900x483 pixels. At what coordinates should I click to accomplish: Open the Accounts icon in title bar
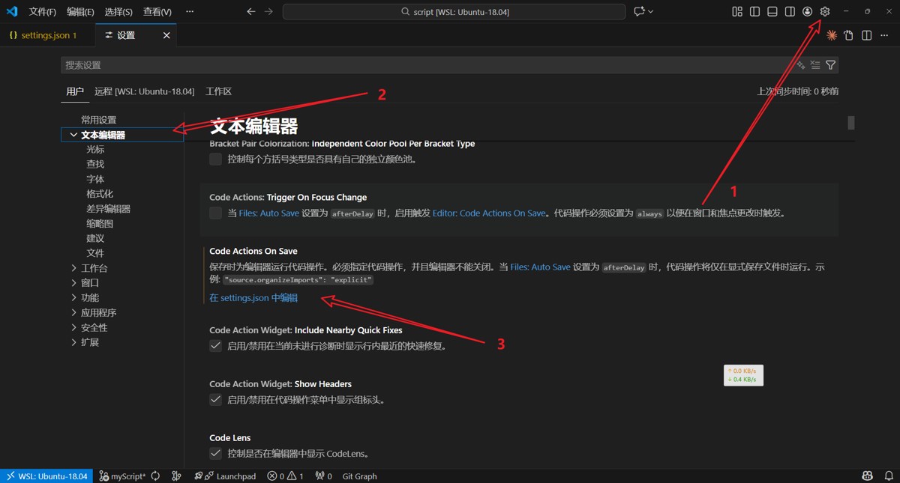(808, 12)
